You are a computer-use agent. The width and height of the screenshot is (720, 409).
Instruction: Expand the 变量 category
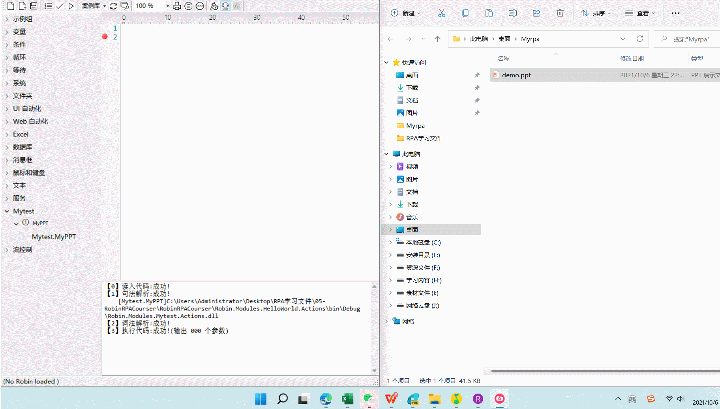click(x=7, y=32)
